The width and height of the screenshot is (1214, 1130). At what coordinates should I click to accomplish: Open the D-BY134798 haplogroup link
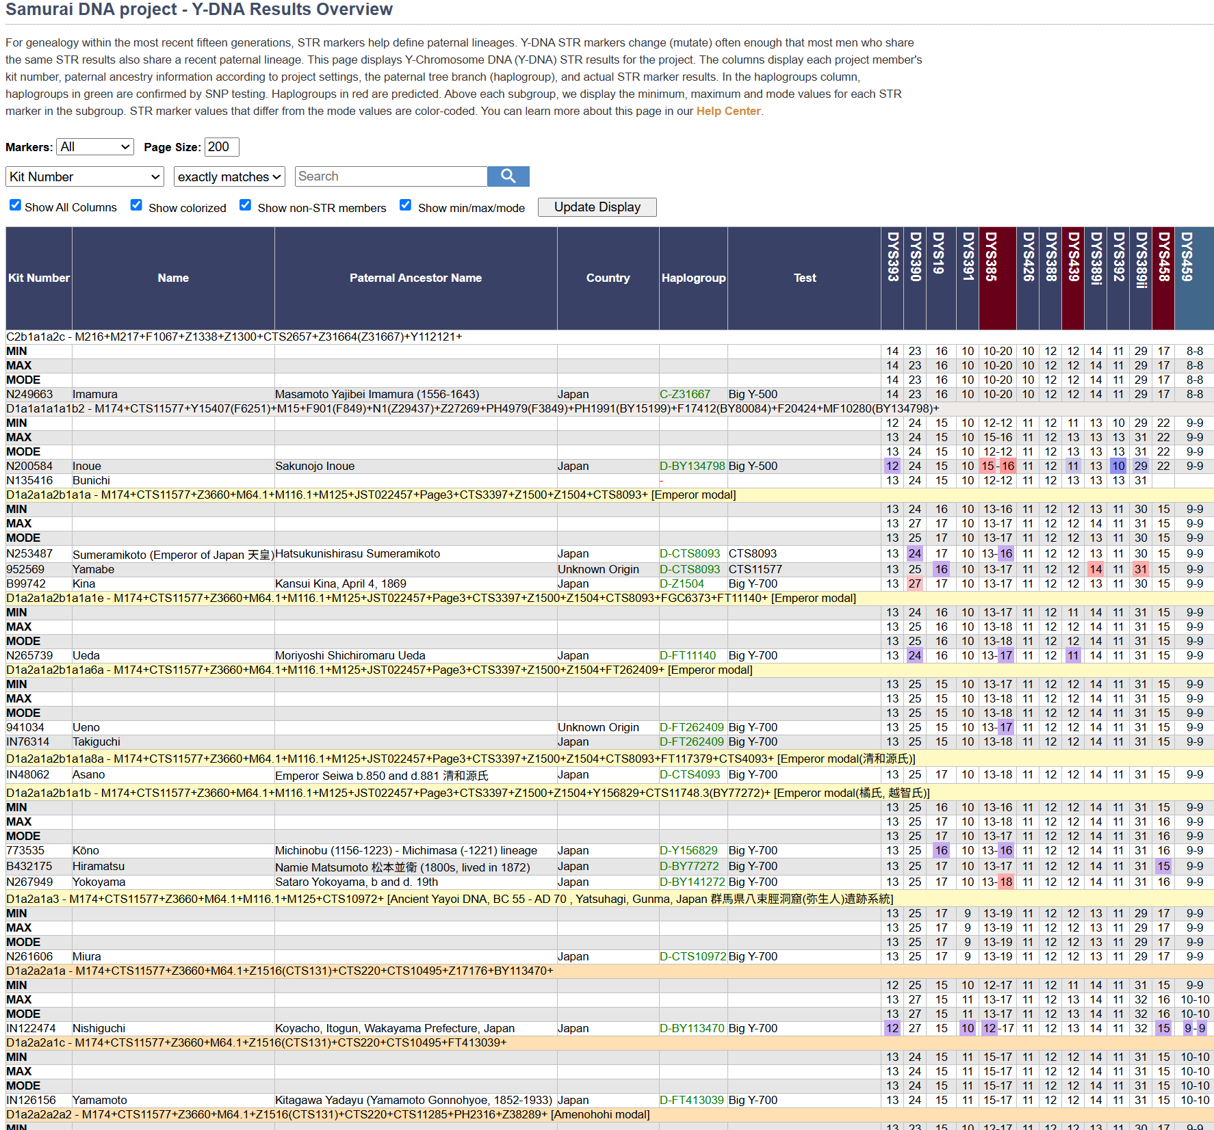(x=692, y=466)
